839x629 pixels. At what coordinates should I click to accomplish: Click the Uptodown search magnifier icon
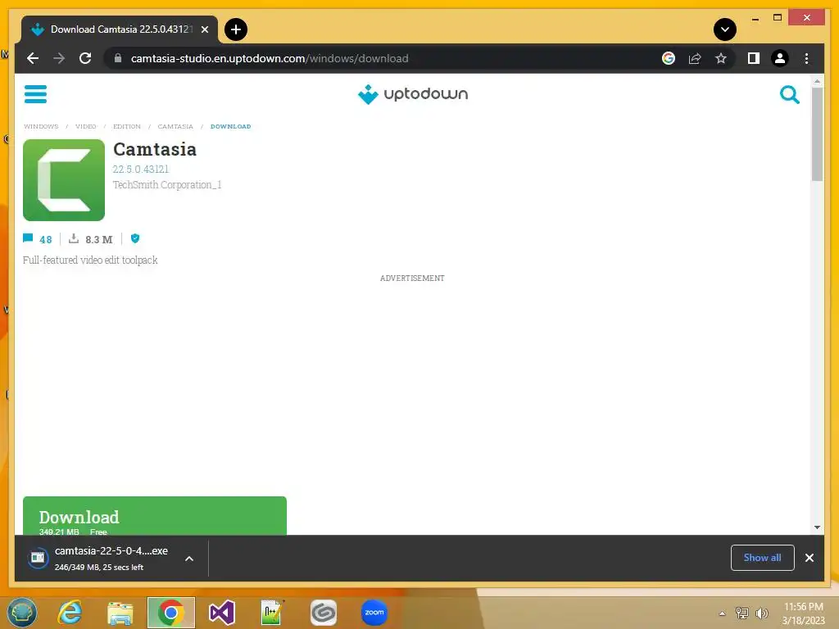[789, 95]
